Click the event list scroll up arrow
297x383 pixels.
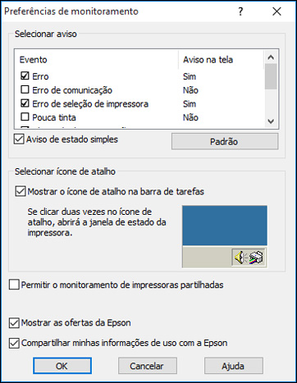[271, 57]
